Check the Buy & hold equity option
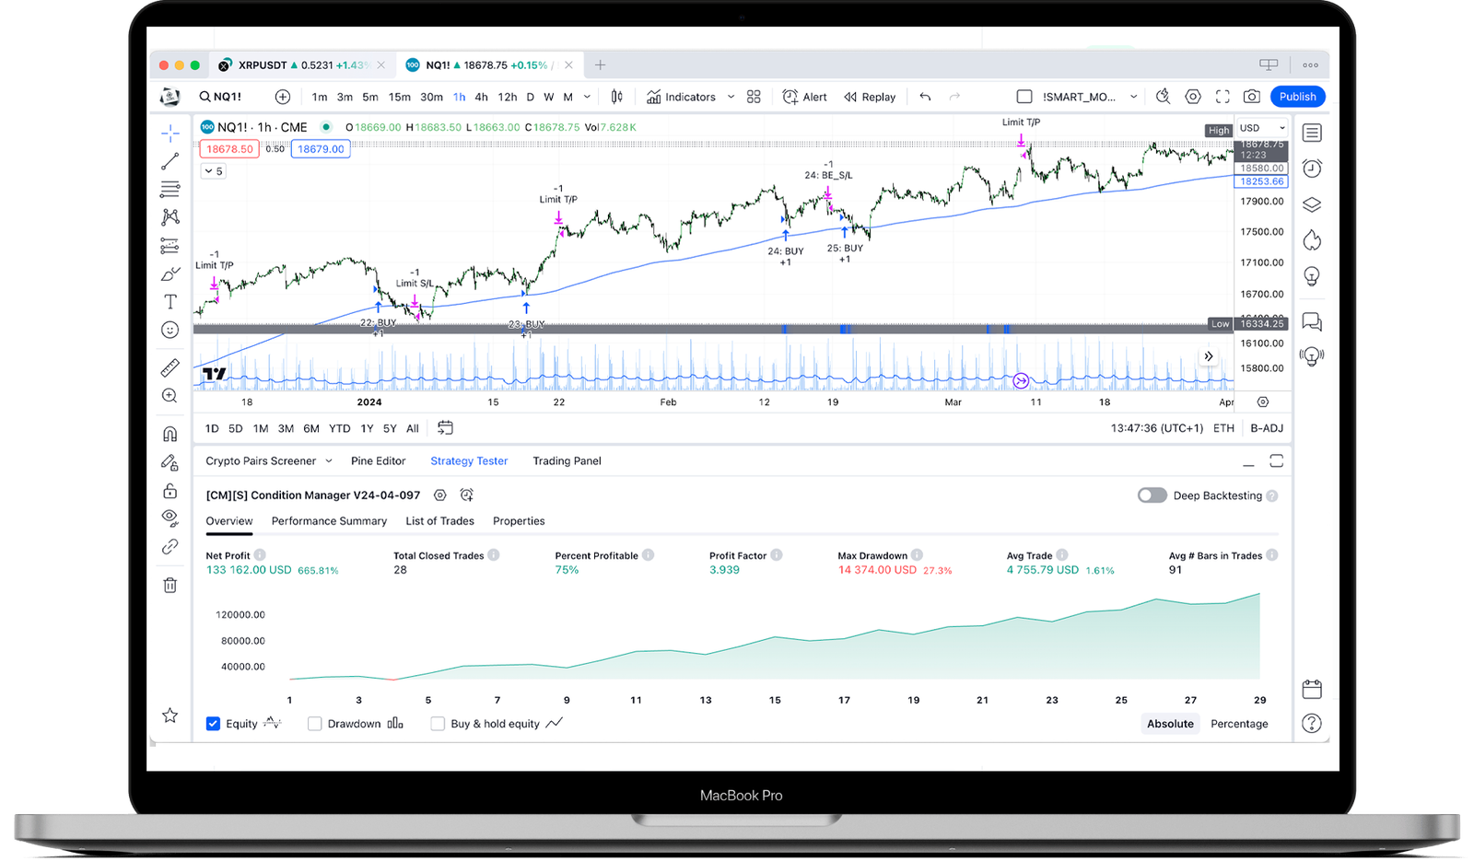Image resolution: width=1474 pixels, height=861 pixels. [x=438, y=724]
